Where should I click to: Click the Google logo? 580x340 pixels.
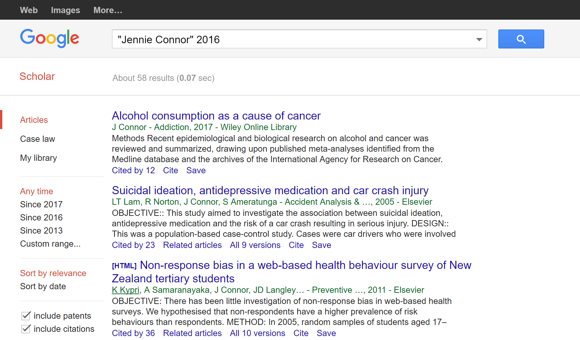coord(50,38)
